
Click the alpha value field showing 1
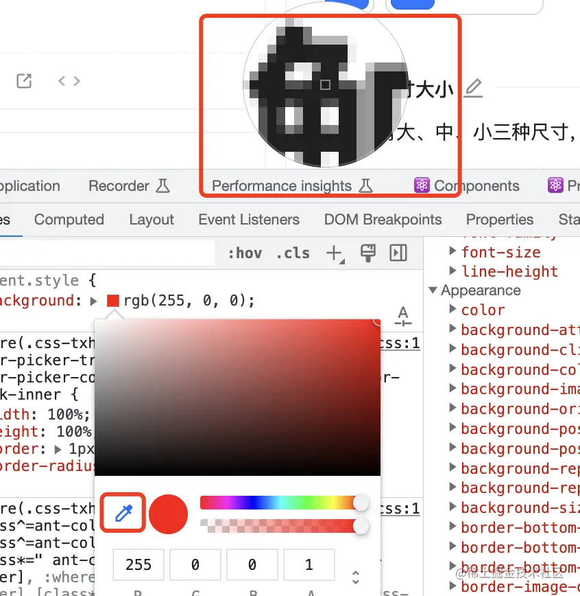(309, 564)
